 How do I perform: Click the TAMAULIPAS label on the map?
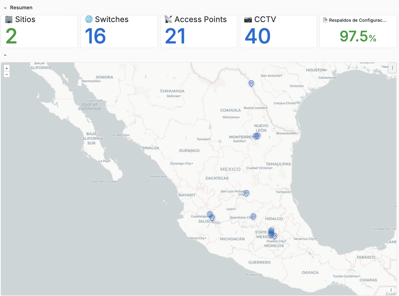tap(278, 164)
